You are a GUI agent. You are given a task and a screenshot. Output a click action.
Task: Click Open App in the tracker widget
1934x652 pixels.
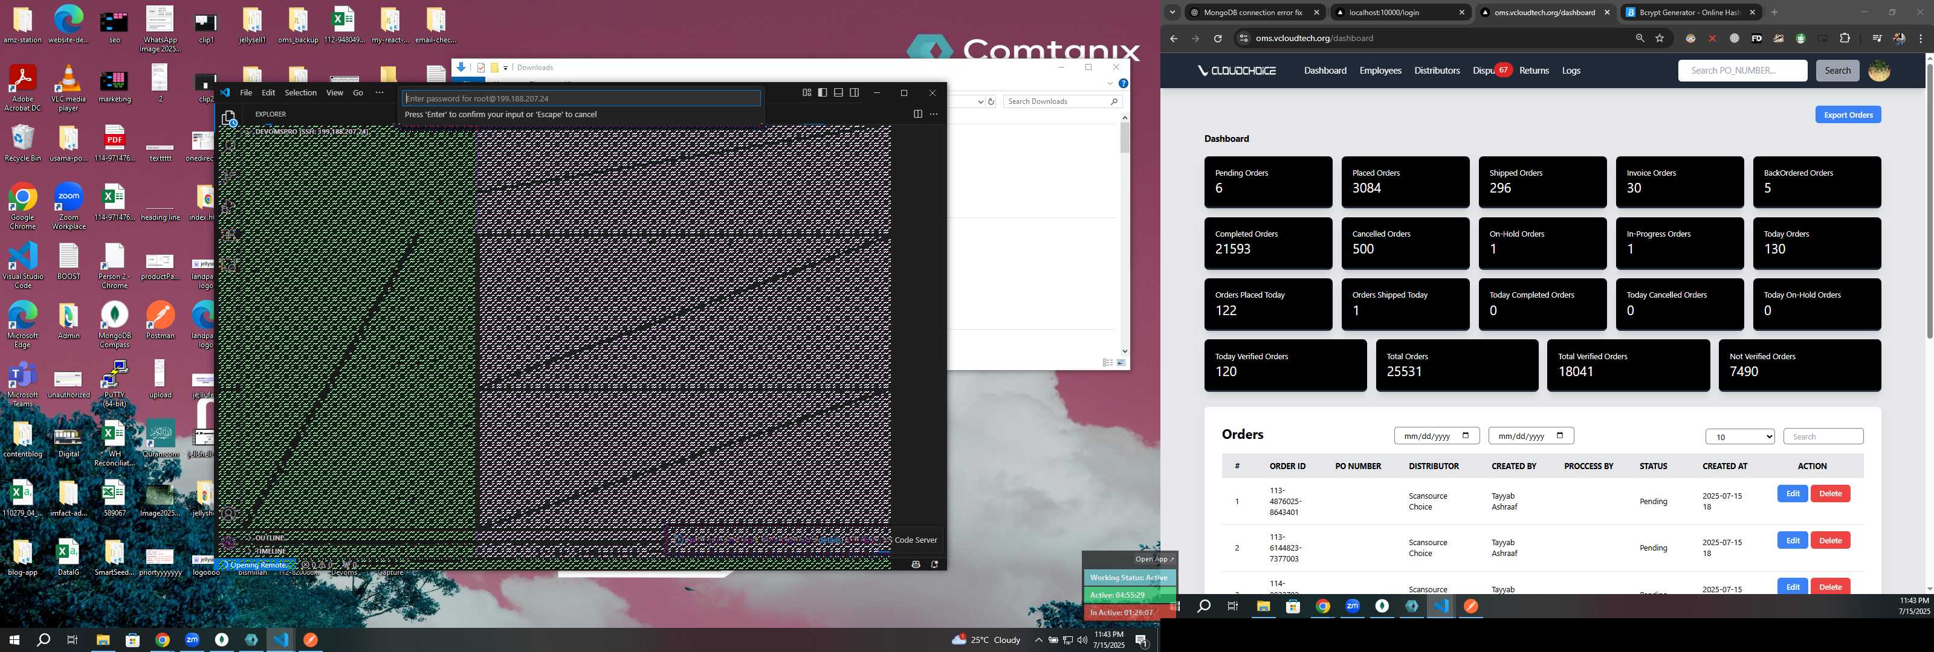tap(1154, 560)
